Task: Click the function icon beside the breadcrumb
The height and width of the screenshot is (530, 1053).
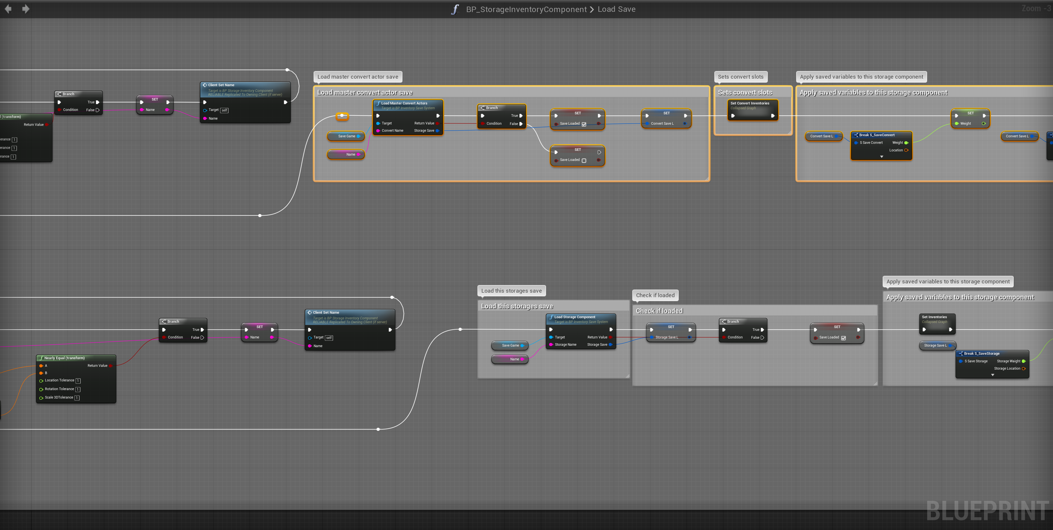Action: (455, 9)
